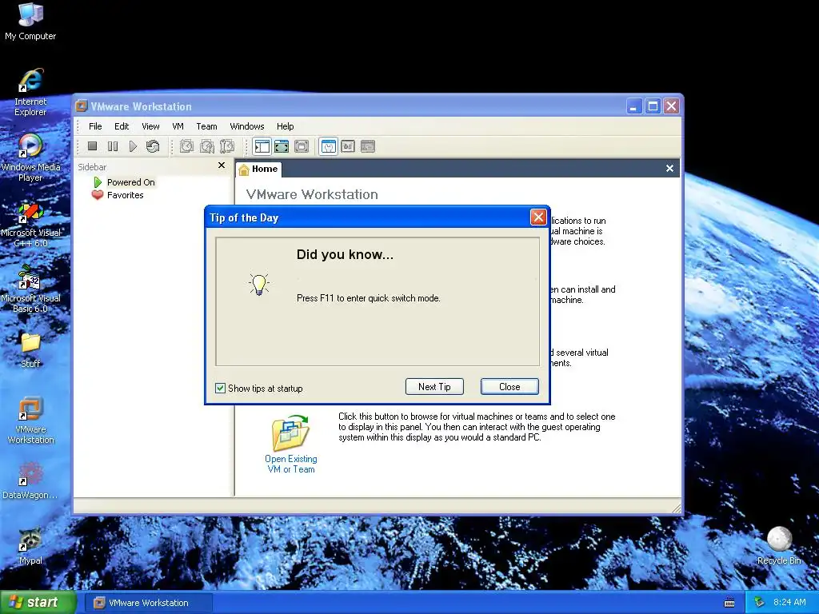Click the Close button in Tip dialog
This screenshot has height=614, width=819.
(509, 386)
